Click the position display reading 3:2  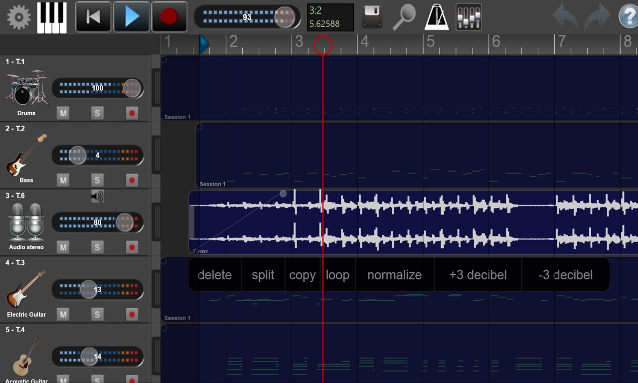tap(330, 17)
